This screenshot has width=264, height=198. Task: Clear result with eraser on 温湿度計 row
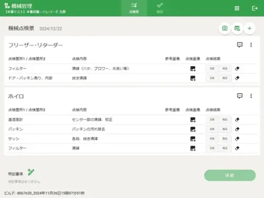click(x=237, y=120)
